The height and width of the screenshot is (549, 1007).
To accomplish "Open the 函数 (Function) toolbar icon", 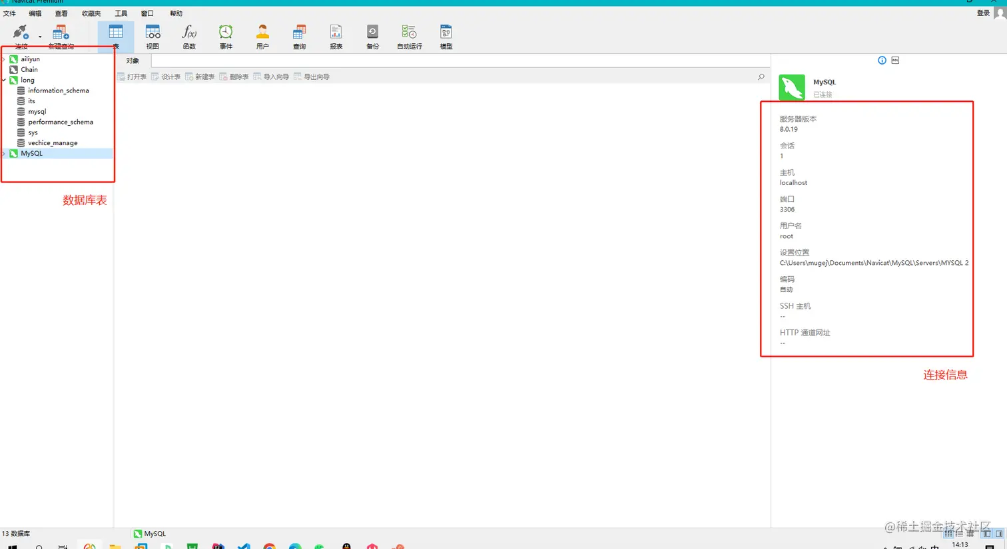I will point(189,37).
